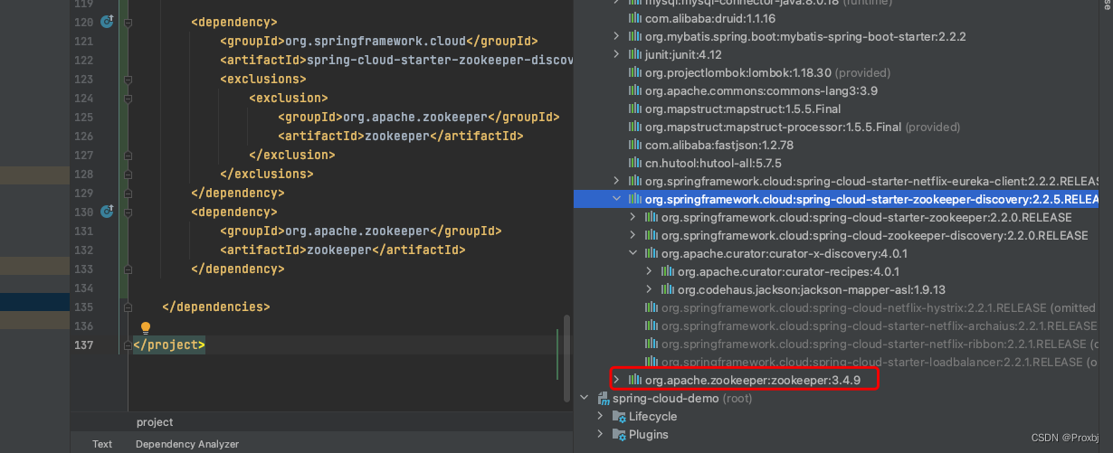
Task: Expand the Lifecycle node
Action: (600, 416)
